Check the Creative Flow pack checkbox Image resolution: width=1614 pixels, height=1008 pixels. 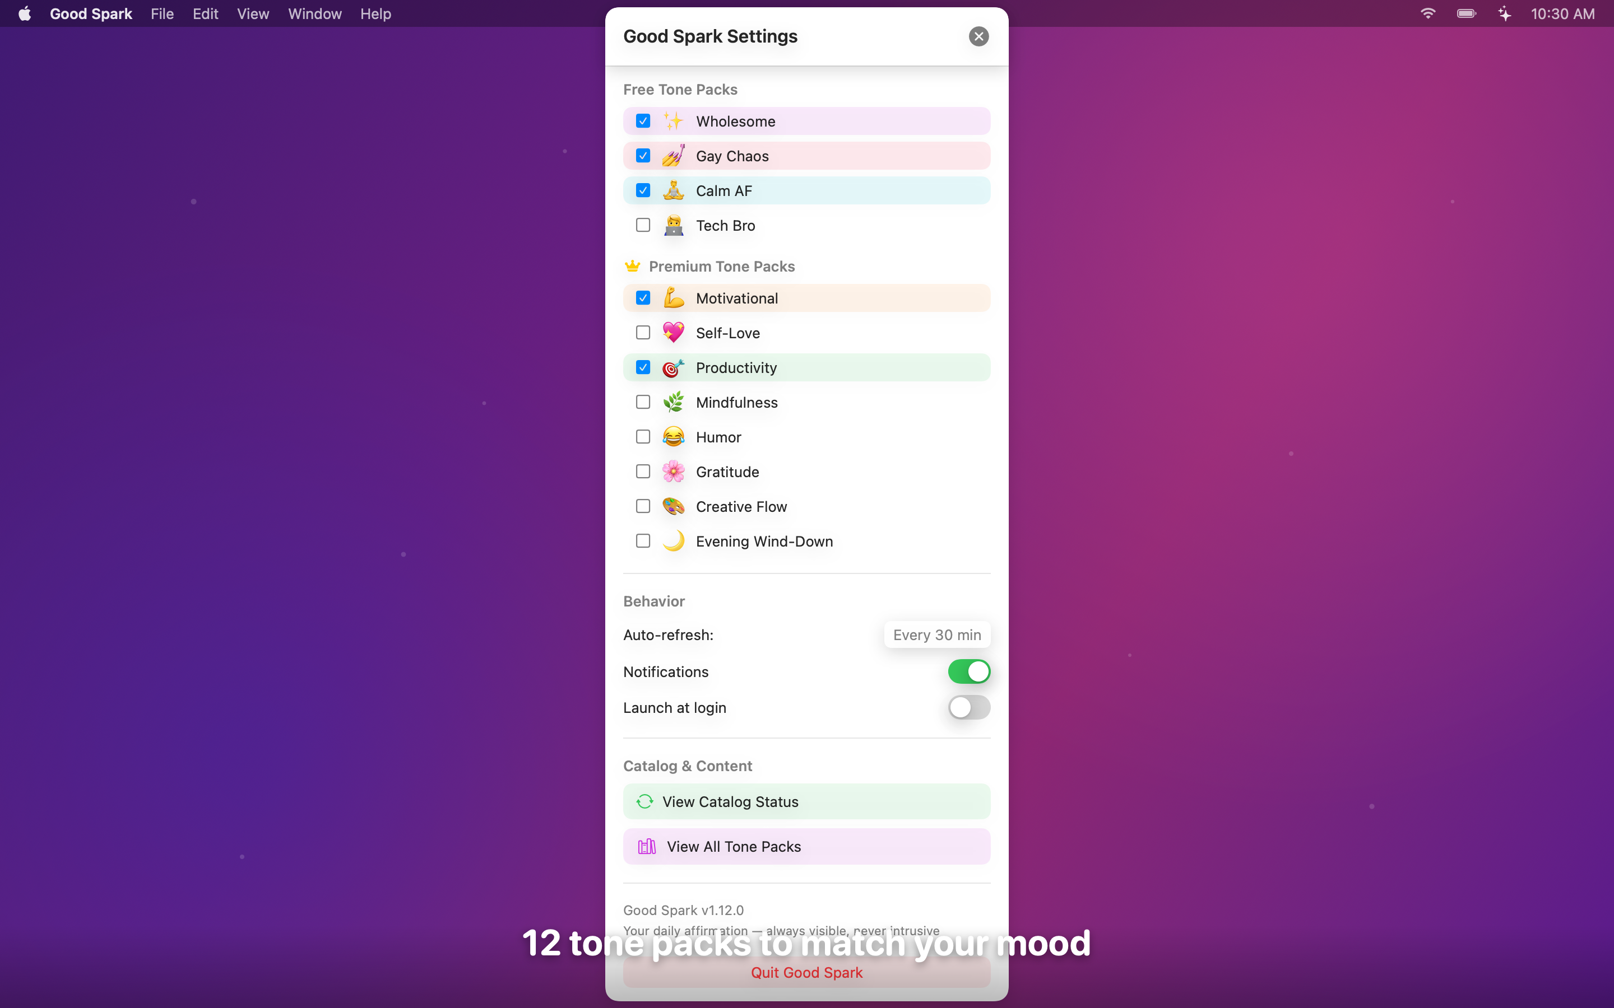point(643,506)
